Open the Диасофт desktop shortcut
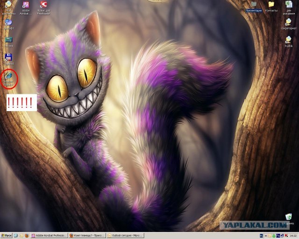299x239 pixels. tap(8, 24)
